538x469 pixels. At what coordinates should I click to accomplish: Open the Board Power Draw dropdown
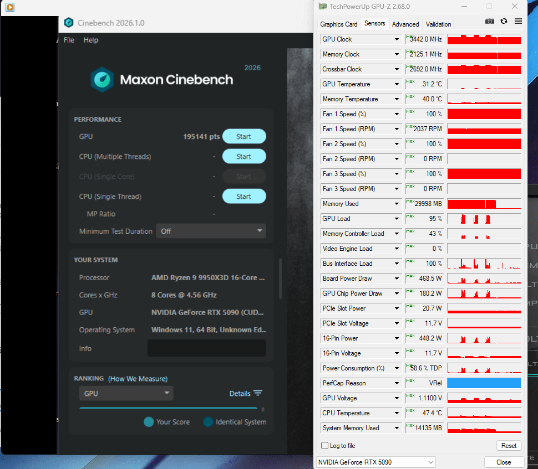pyautogui.click(x=397, y=279)
